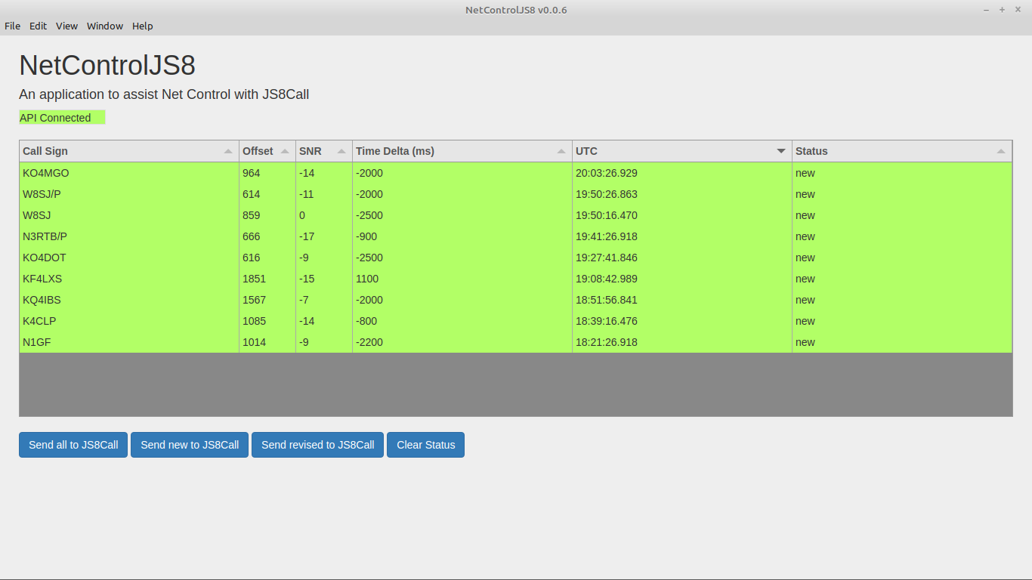This screenshot has height=580, width=1032.
Task: Click the status cell in KO4MGO row
Action: click(x=902, y=173)
